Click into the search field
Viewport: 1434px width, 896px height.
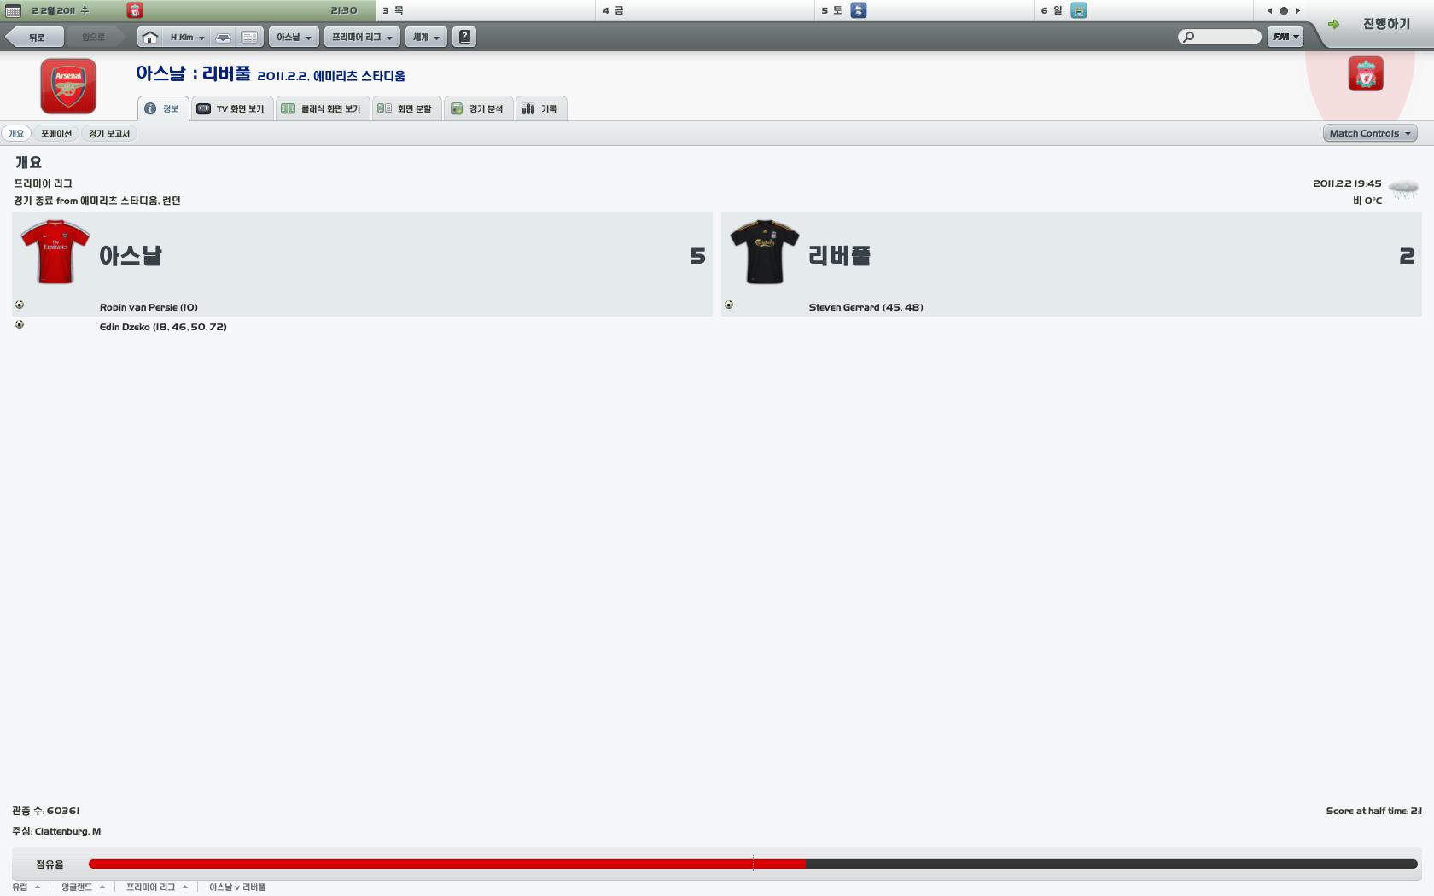[1226, 37]
